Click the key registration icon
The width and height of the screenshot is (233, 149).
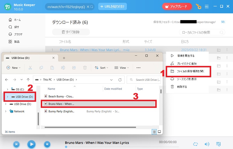(198, 6)
